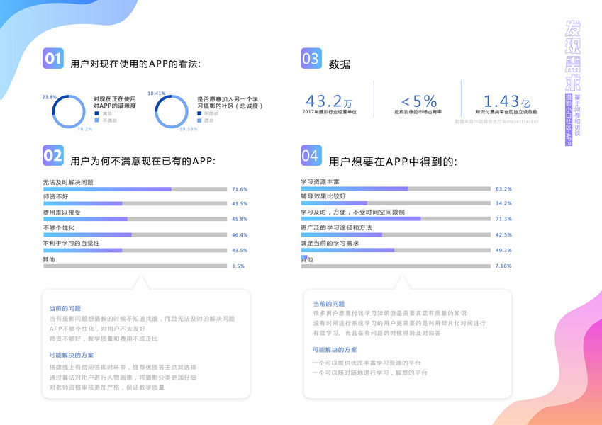The height and width of the screenshot is (425, 602).
Task: Click 可能解决的方案 in the left callout box
Action: click(x=72, y=355)
